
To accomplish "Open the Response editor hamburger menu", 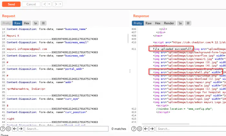I will (189, 23).
